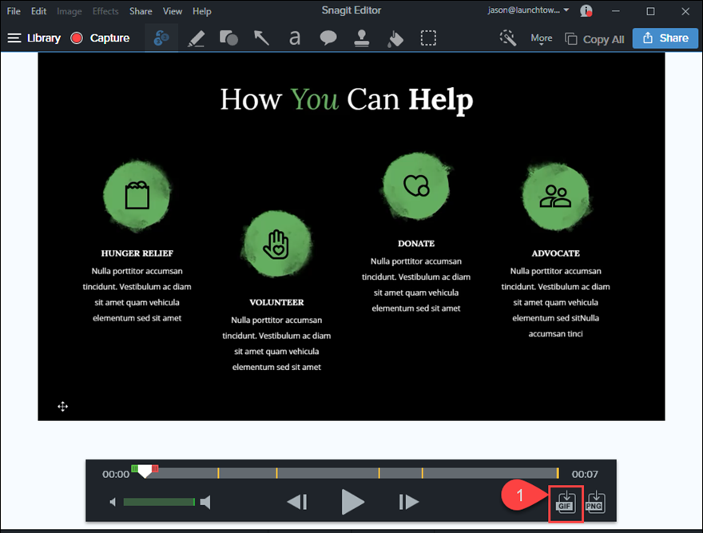Open the Image menu
Viewport: 703px width, 533px height.
[69, 10]
